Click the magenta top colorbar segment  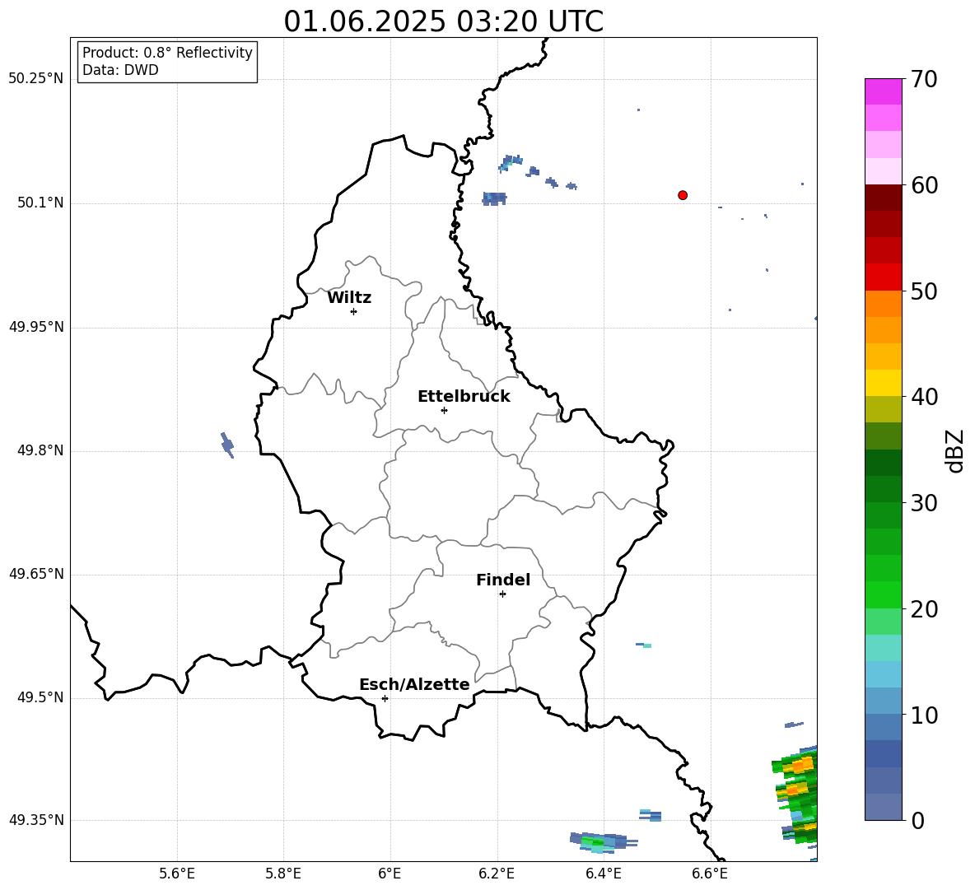point(883,91)
